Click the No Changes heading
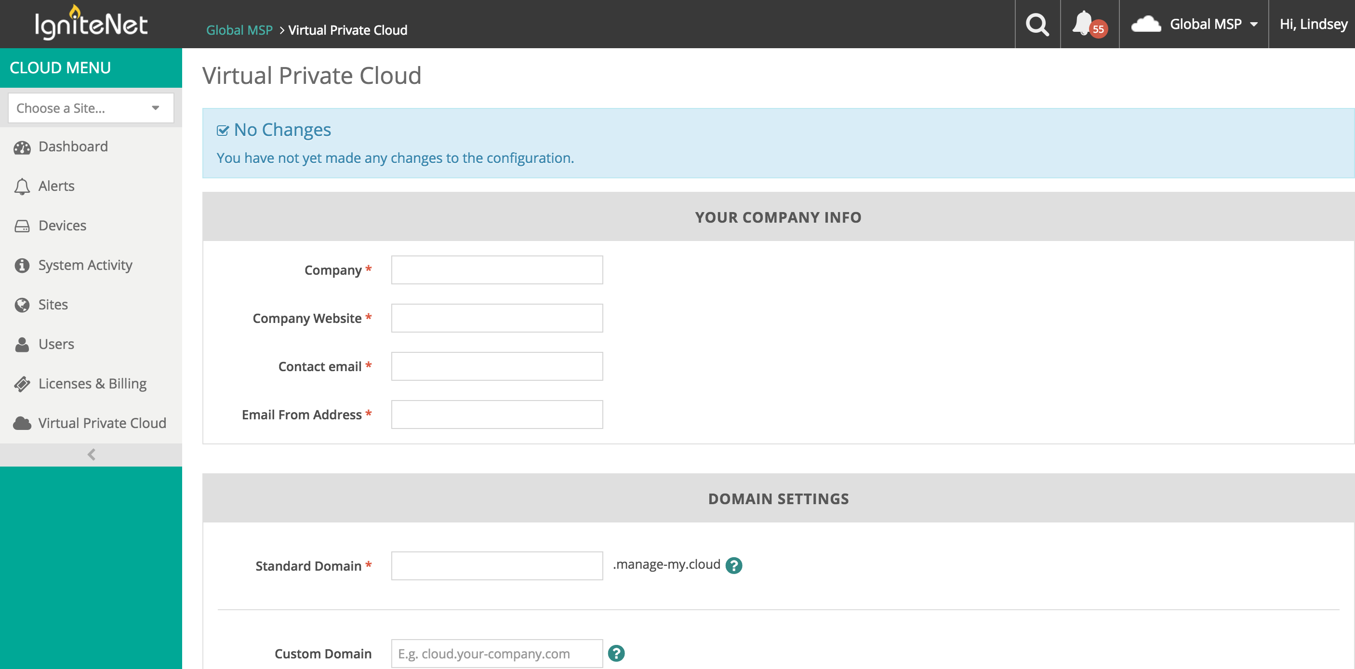 pos(282,129)
